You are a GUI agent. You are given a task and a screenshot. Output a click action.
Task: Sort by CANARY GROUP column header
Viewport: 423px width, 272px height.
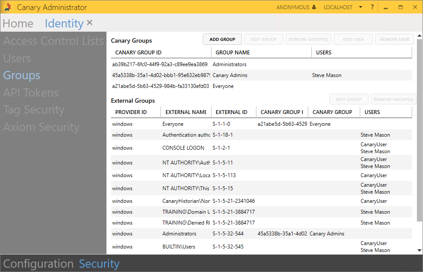(x=334, y=112)
